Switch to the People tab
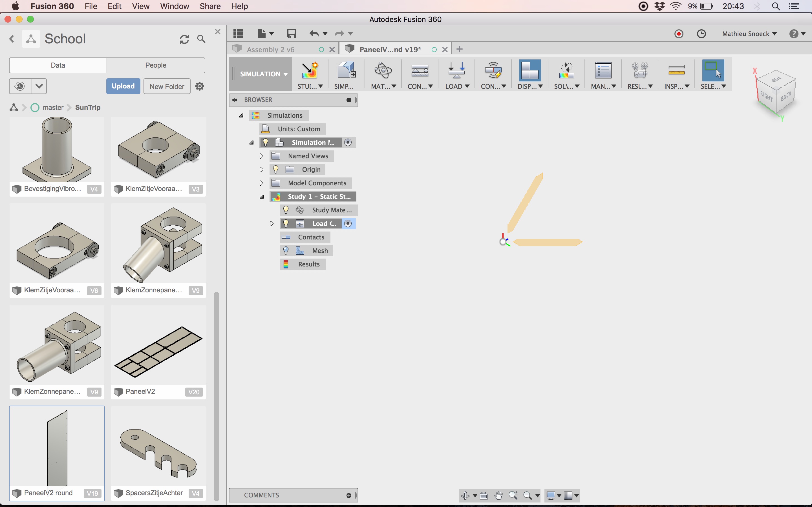The height and width of the screenshot is (507, 812). point(156,65)
